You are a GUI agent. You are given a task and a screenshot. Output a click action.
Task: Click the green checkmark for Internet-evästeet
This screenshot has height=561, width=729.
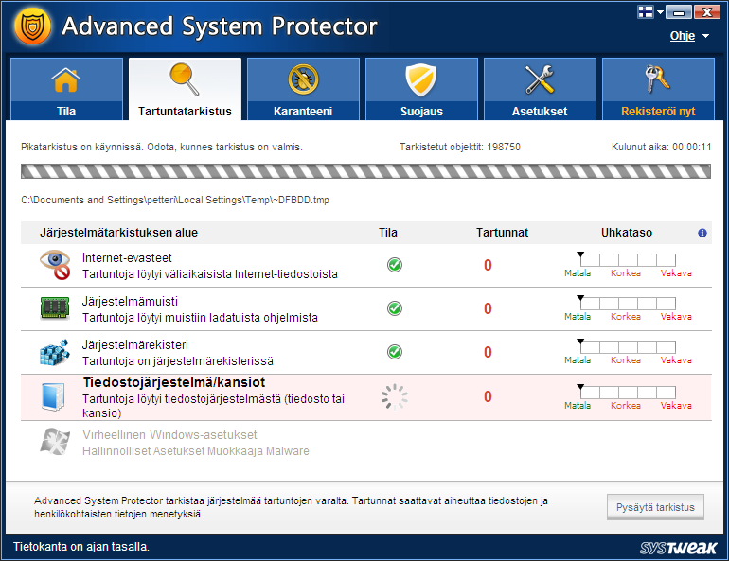pyautogui.click(x=395, y=265)
